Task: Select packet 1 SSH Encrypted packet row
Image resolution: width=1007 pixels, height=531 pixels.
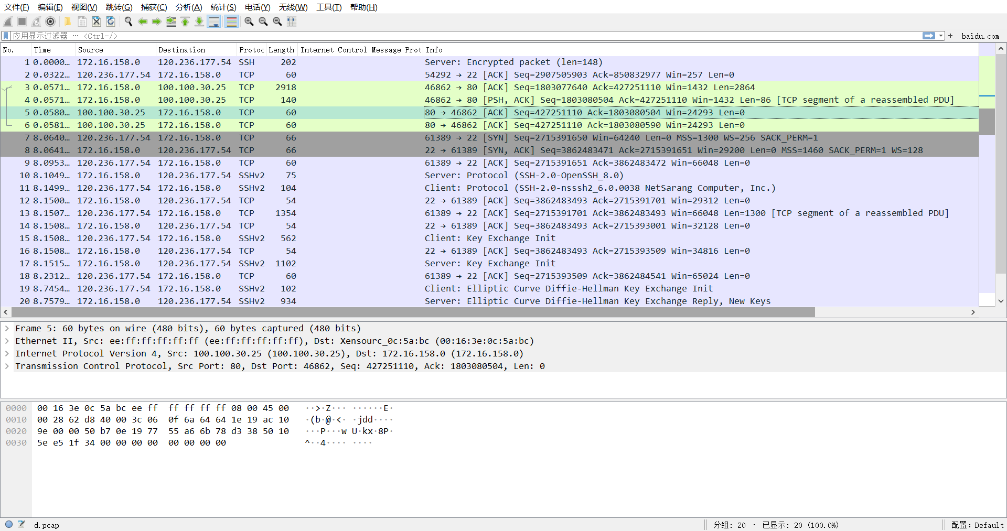Action: click(489, 62)
